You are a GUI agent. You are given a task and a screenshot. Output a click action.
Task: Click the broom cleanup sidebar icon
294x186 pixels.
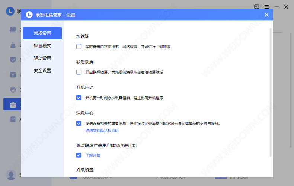pyautogui.click(x=13, y=45)
